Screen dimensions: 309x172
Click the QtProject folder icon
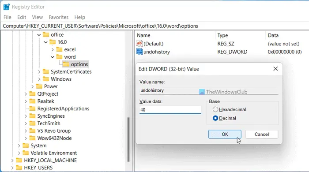[x=32, y=93]
